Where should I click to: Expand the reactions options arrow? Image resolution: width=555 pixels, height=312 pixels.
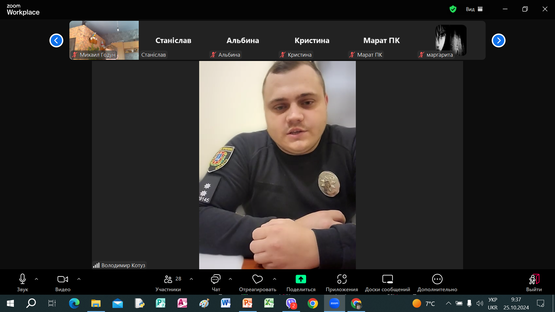pyautogui.click(x=275, y=279)
